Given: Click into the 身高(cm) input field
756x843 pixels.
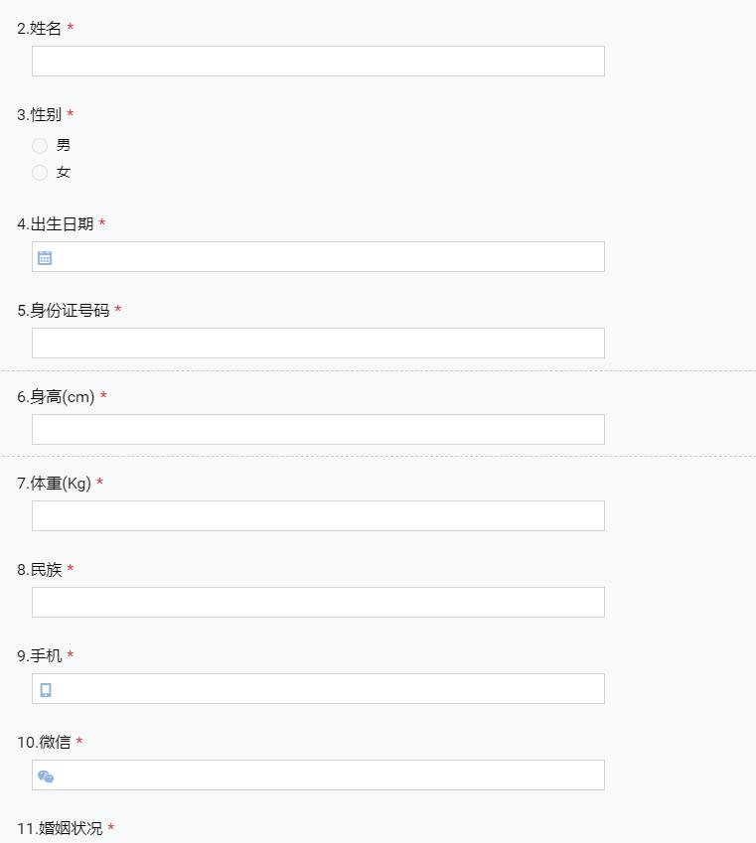Looking at the screenshot, I should tap(318, 430).
